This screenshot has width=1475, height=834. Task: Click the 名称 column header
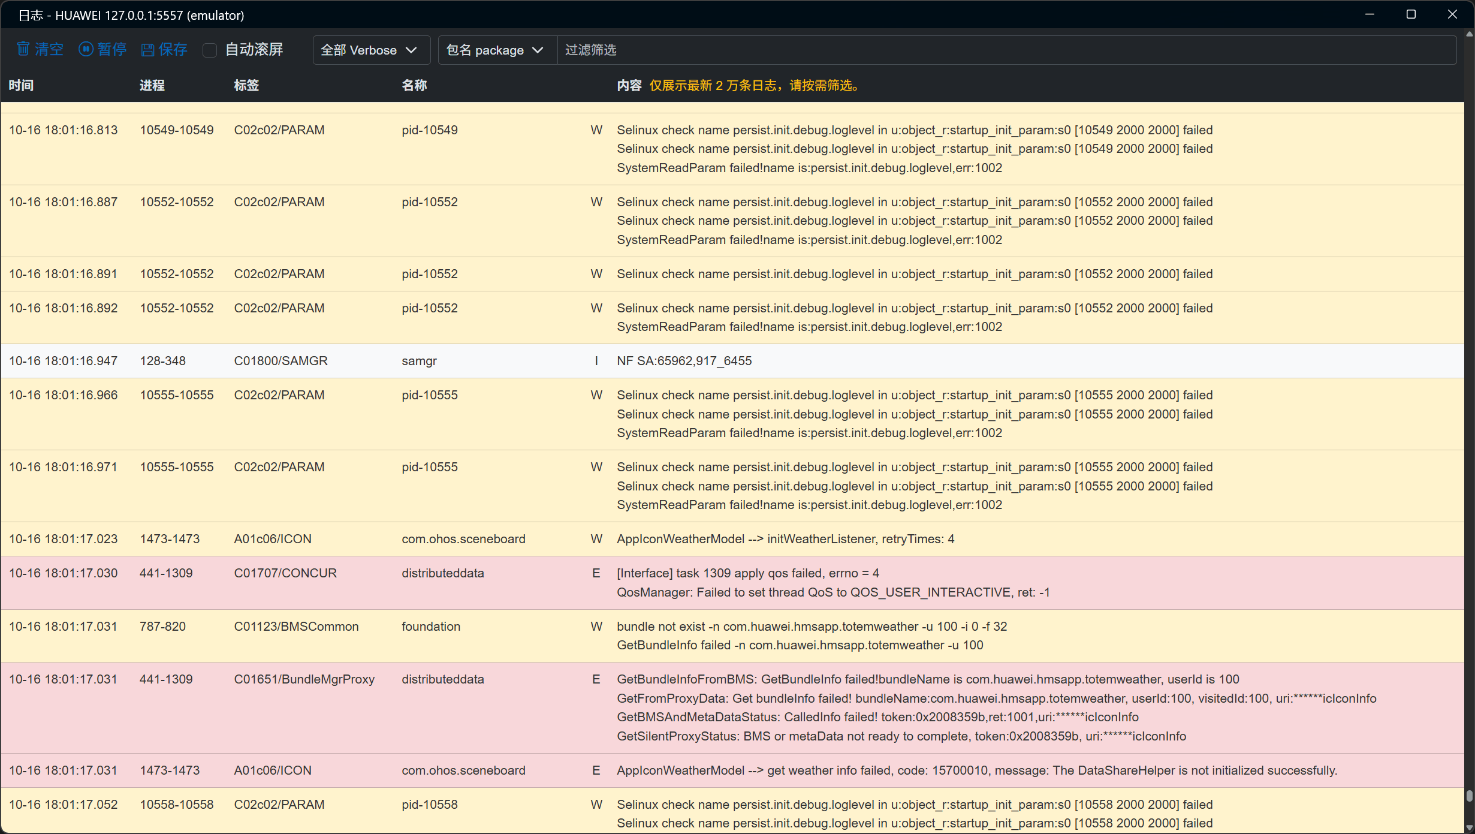click(414, 86)
